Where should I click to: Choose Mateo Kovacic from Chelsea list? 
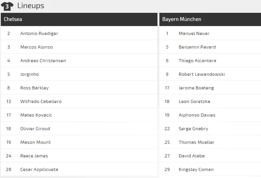(36, 115)
